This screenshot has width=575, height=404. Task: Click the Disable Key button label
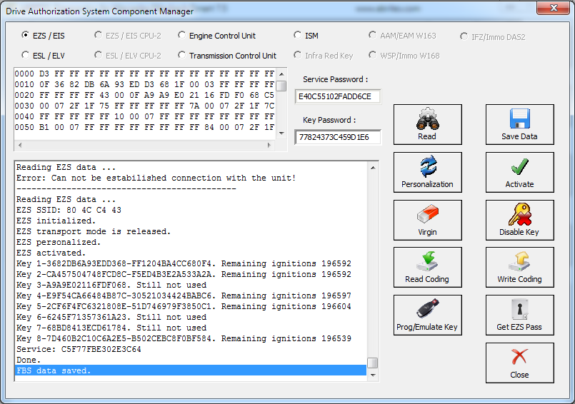click(519, 232)
